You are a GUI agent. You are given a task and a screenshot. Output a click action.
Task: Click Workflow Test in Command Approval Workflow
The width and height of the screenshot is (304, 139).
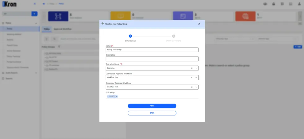[112, 87]
